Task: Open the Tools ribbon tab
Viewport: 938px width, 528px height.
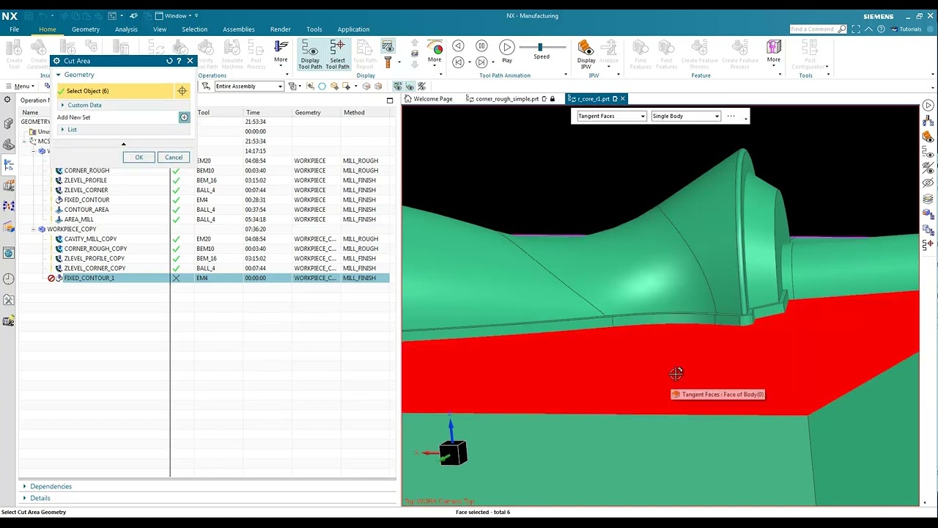Action: pos(314,29)
